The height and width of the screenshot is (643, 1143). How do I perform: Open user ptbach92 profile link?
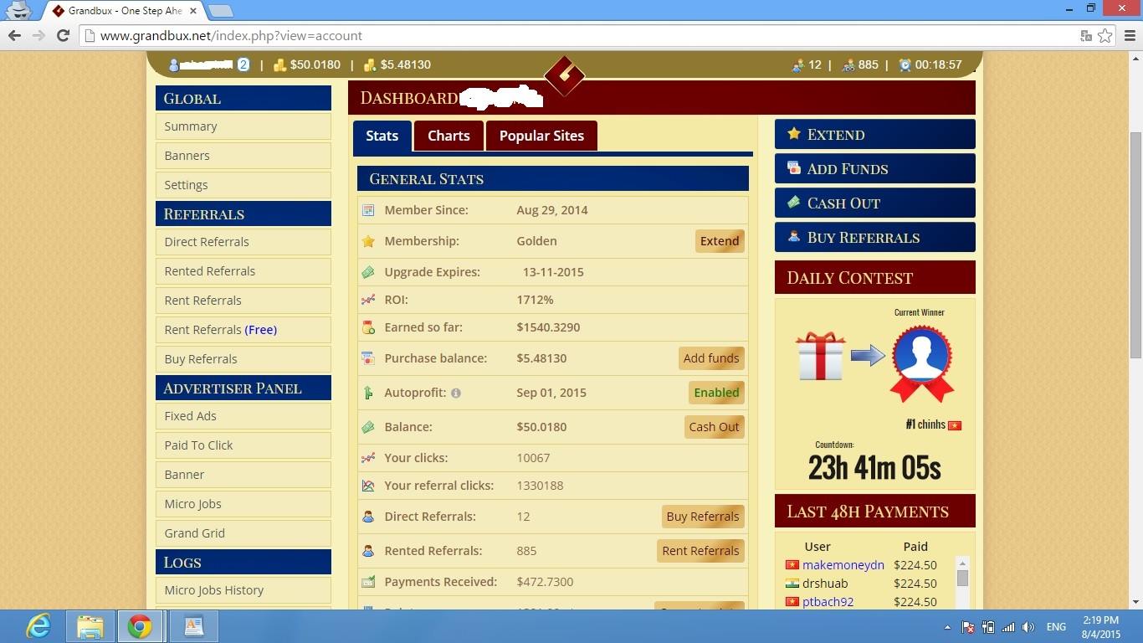(828, 602)
